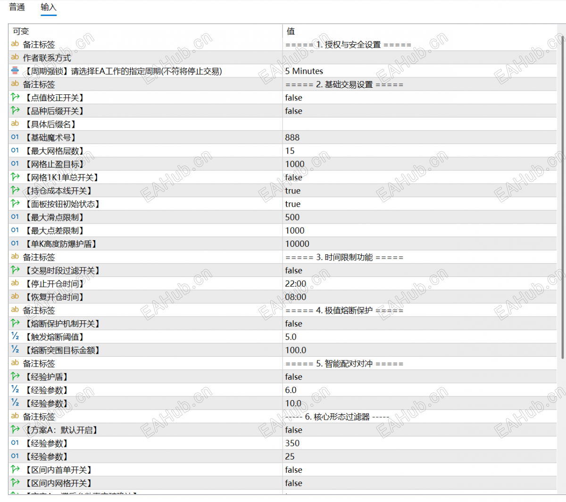
Task: Switch to the 输入 tab
Action: click(x=49, y=7)
